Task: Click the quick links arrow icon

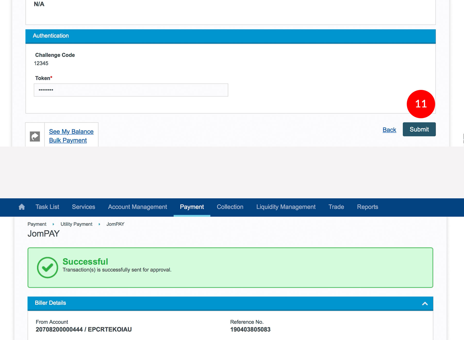Action: pyautogui.click(x=35, y=136)
